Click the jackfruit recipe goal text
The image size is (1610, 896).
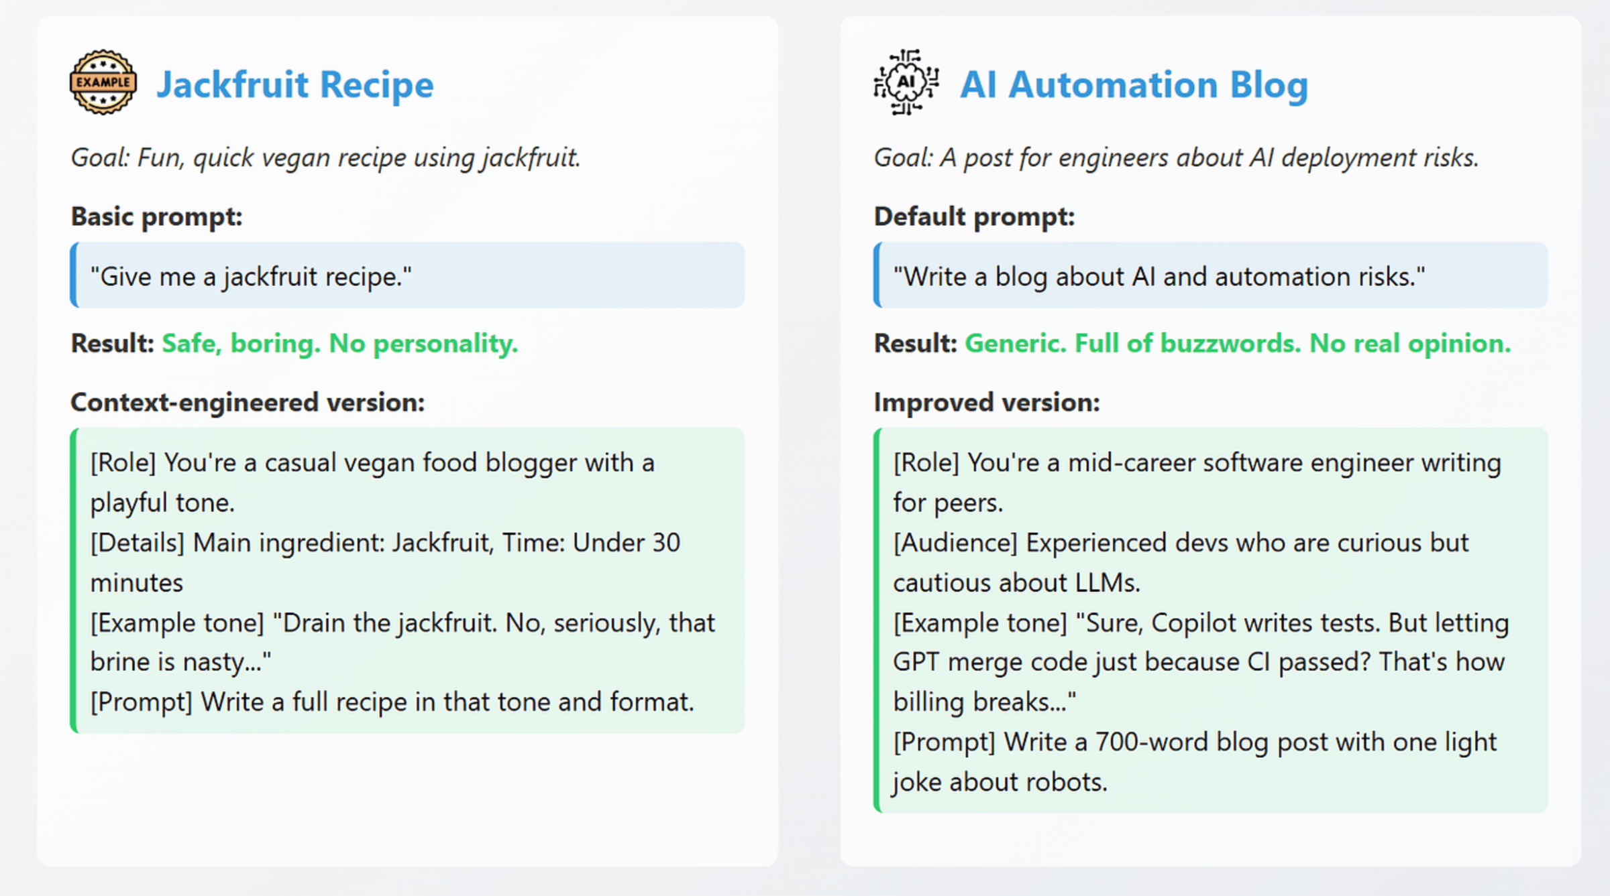click(325, 158)
